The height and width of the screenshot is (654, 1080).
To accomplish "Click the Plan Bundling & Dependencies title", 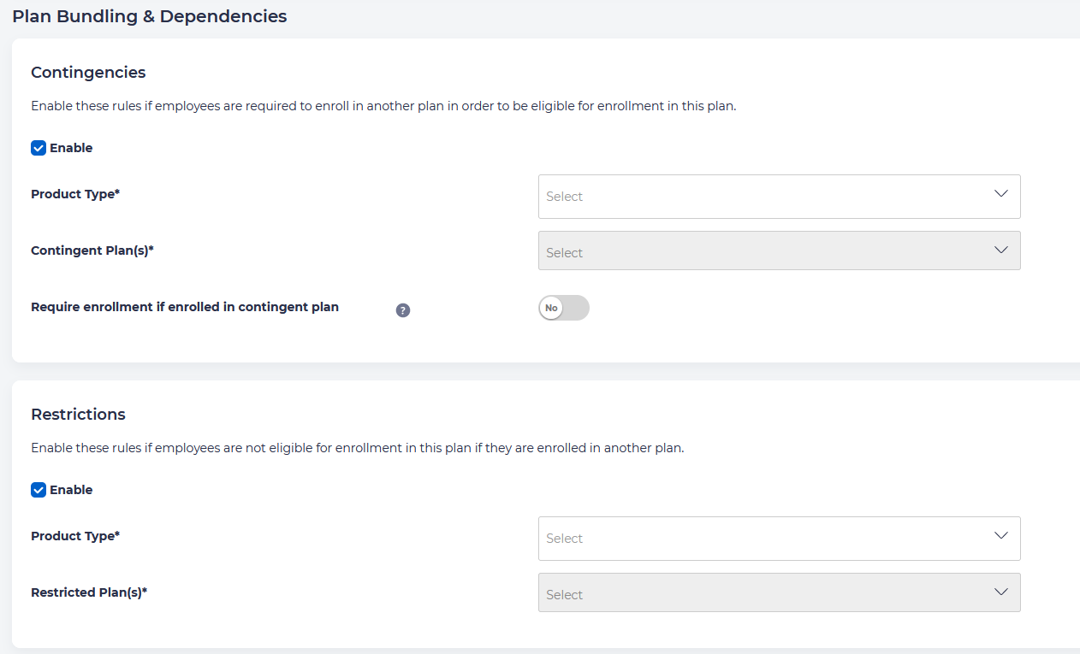I will (x=149, y=16).
